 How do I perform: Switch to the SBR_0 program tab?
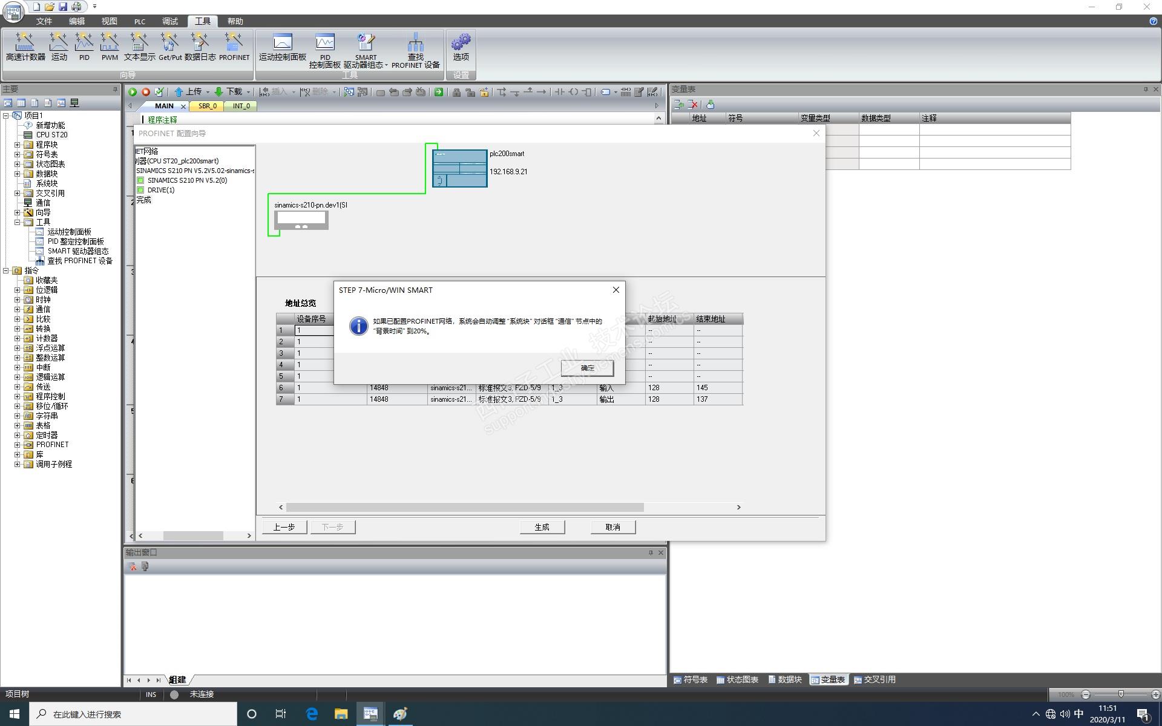pyautogui.click(x=207, y=106)
